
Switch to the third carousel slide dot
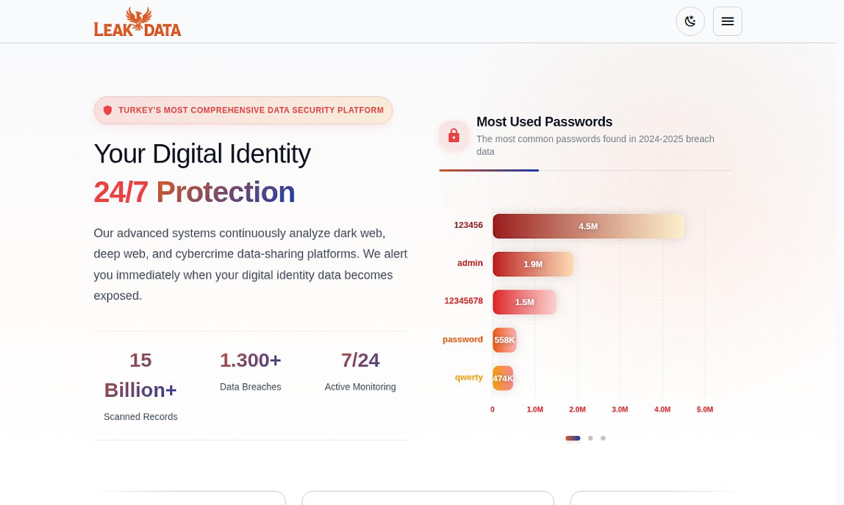603,438
